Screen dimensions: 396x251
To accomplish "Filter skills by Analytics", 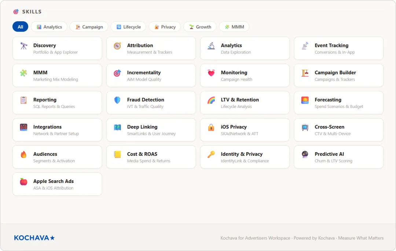I will pyautogui.click(x=49, y=27).
